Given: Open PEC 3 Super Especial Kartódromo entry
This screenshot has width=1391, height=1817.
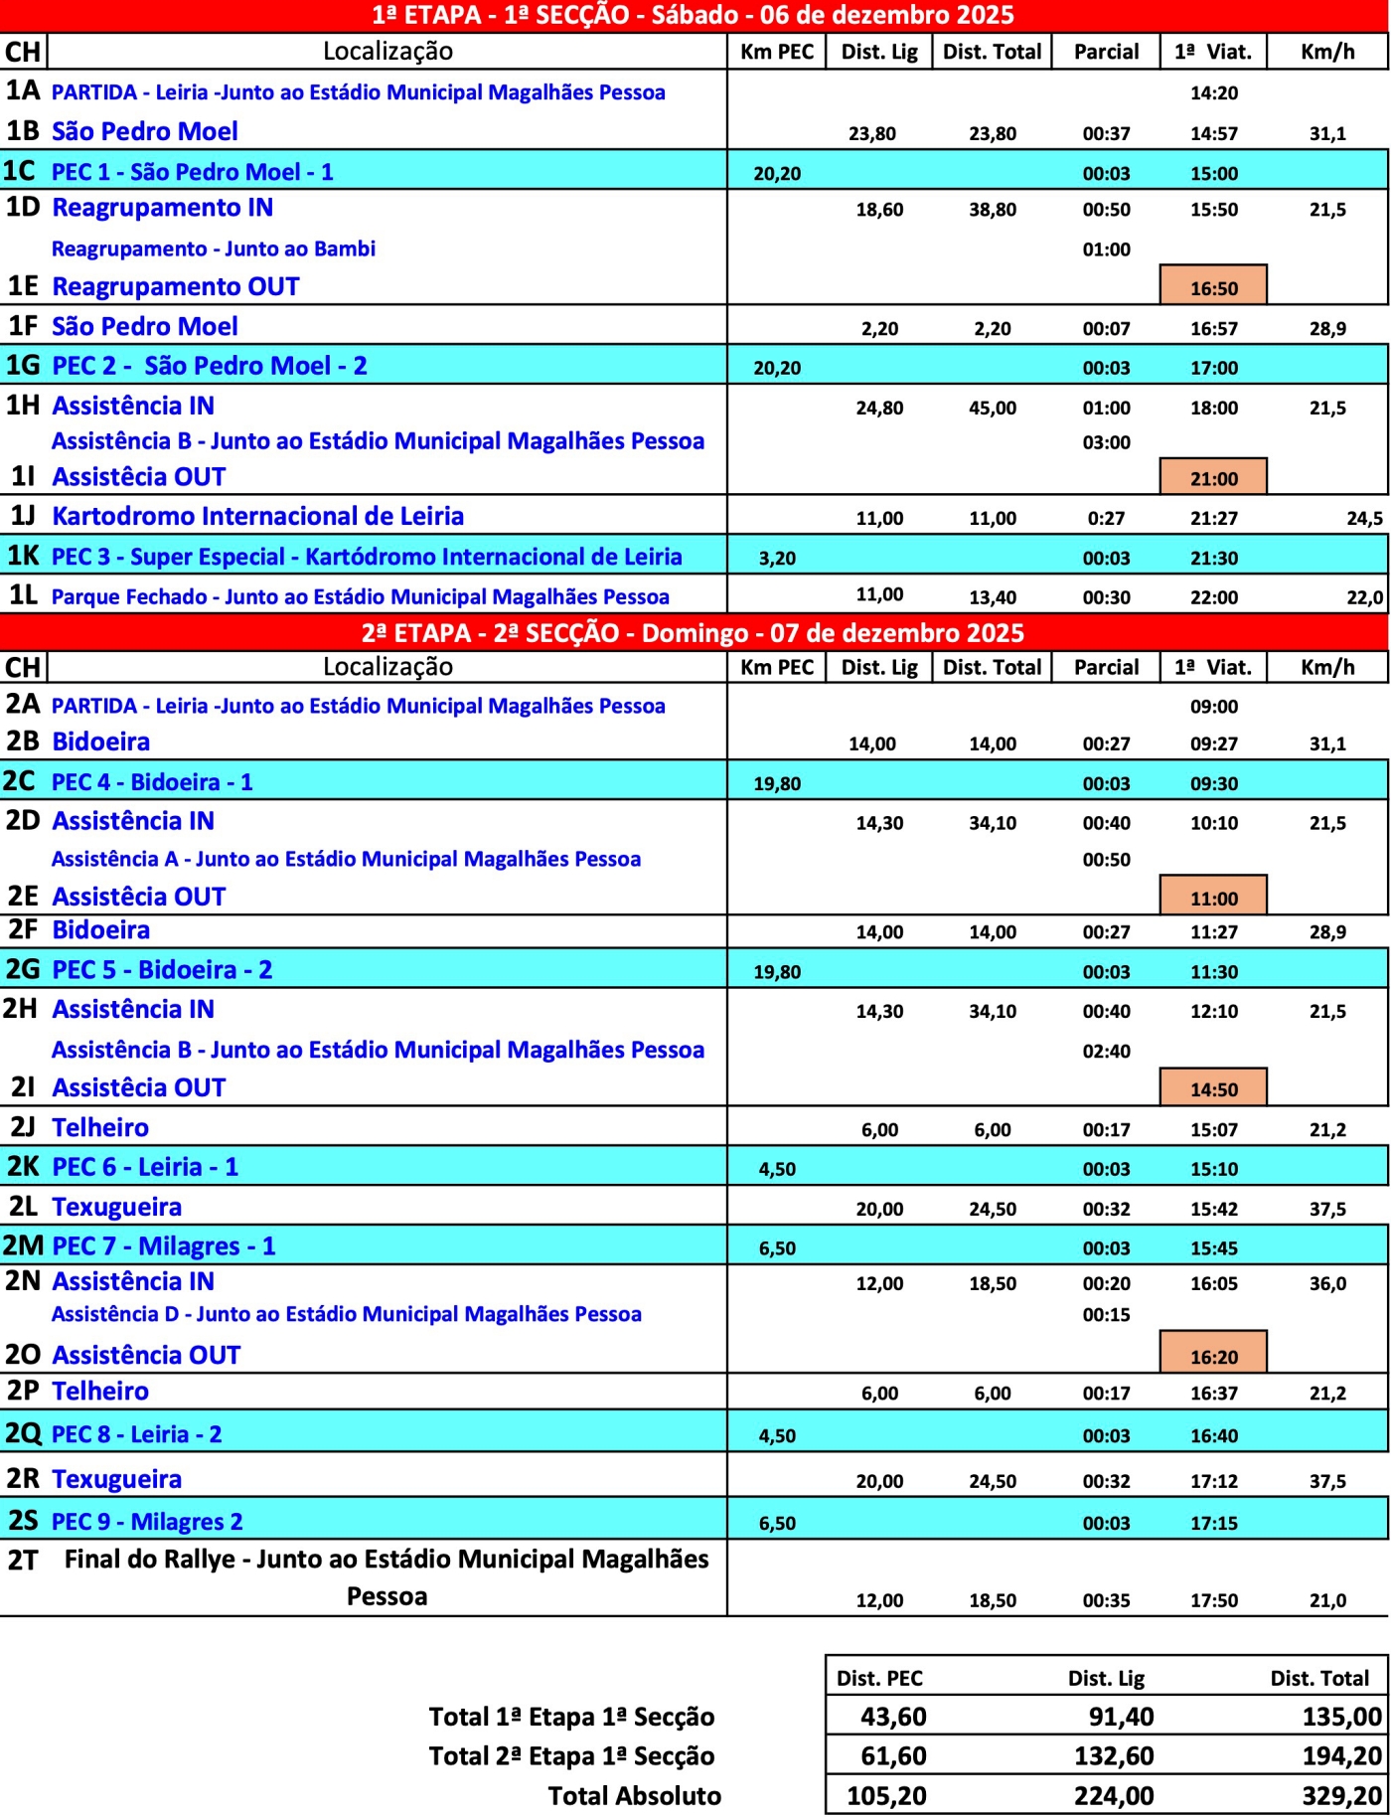Looking at the screenshot, I should click(x=366, y=557).
